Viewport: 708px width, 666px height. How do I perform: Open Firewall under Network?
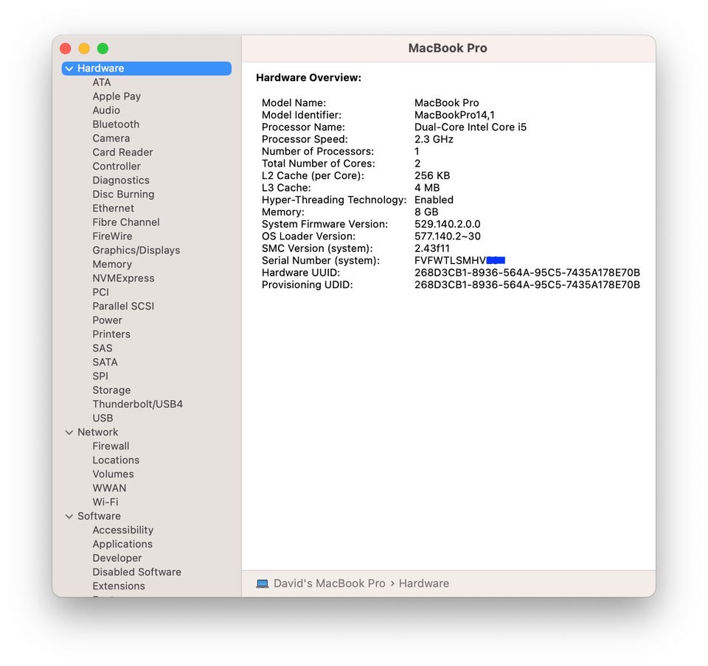[x=111, y=446]
